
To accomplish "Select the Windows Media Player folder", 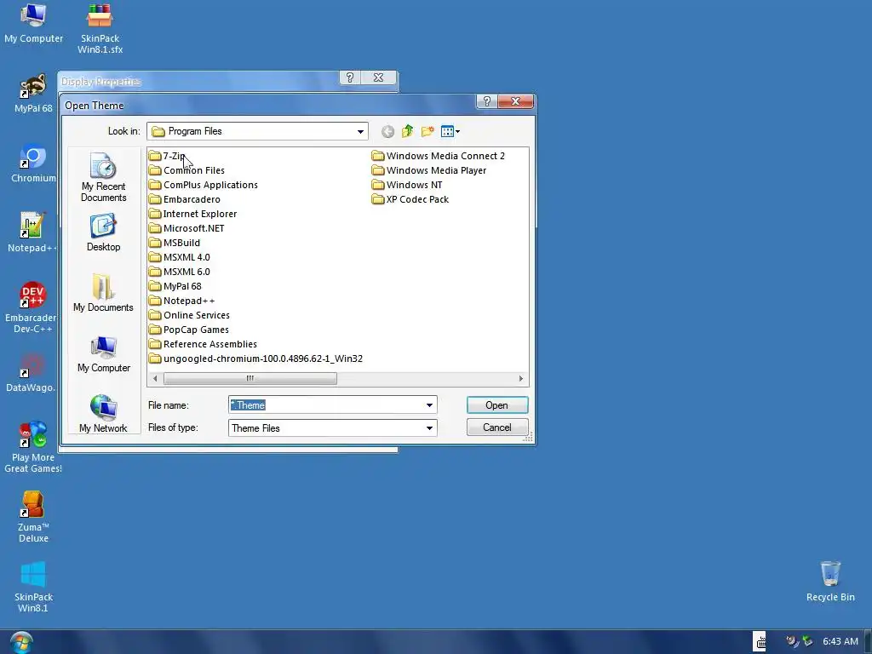I will pos(429,170).
